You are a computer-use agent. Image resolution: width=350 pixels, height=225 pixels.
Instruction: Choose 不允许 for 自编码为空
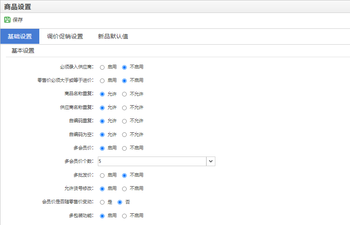[x=124, y=135]
